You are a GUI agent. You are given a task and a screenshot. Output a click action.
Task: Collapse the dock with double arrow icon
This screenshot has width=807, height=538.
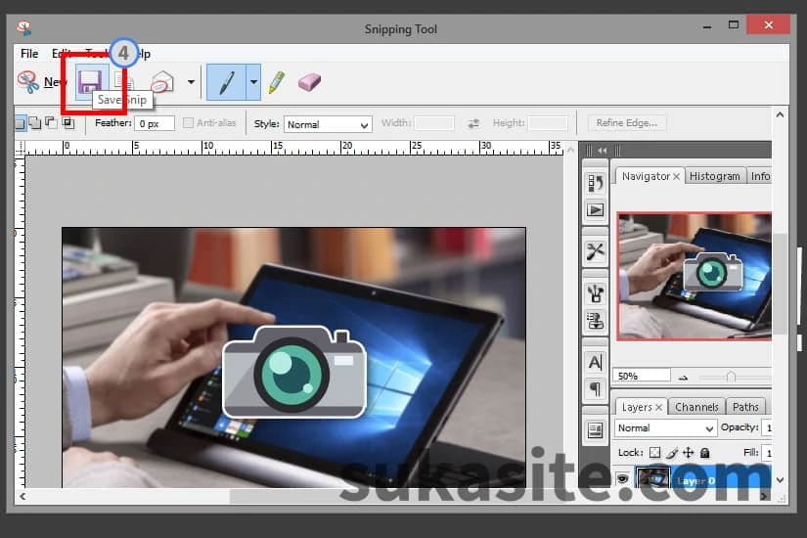coord(603,151)
